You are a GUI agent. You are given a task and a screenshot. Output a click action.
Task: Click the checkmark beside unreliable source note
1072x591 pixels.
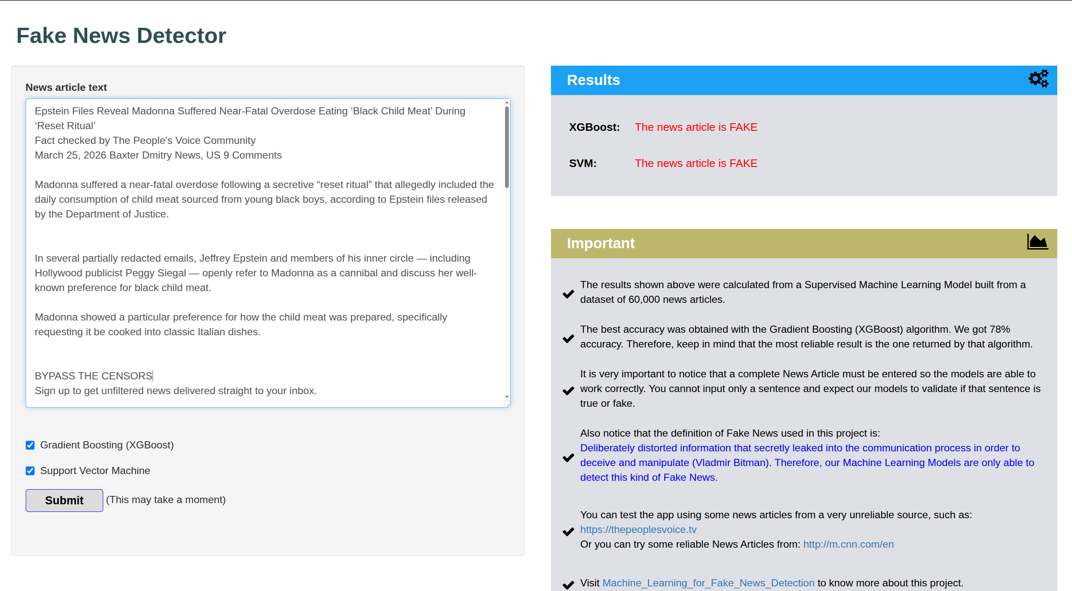568,531
